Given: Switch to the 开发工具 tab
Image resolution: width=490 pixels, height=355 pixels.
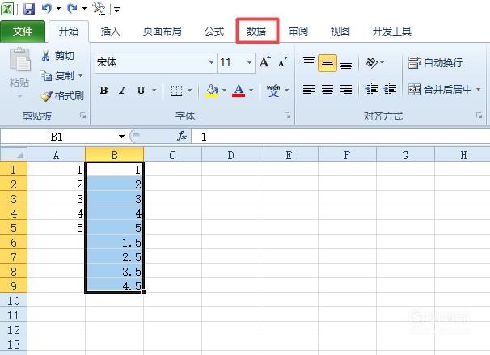Looking at the screenshot, I should (392, 32).
